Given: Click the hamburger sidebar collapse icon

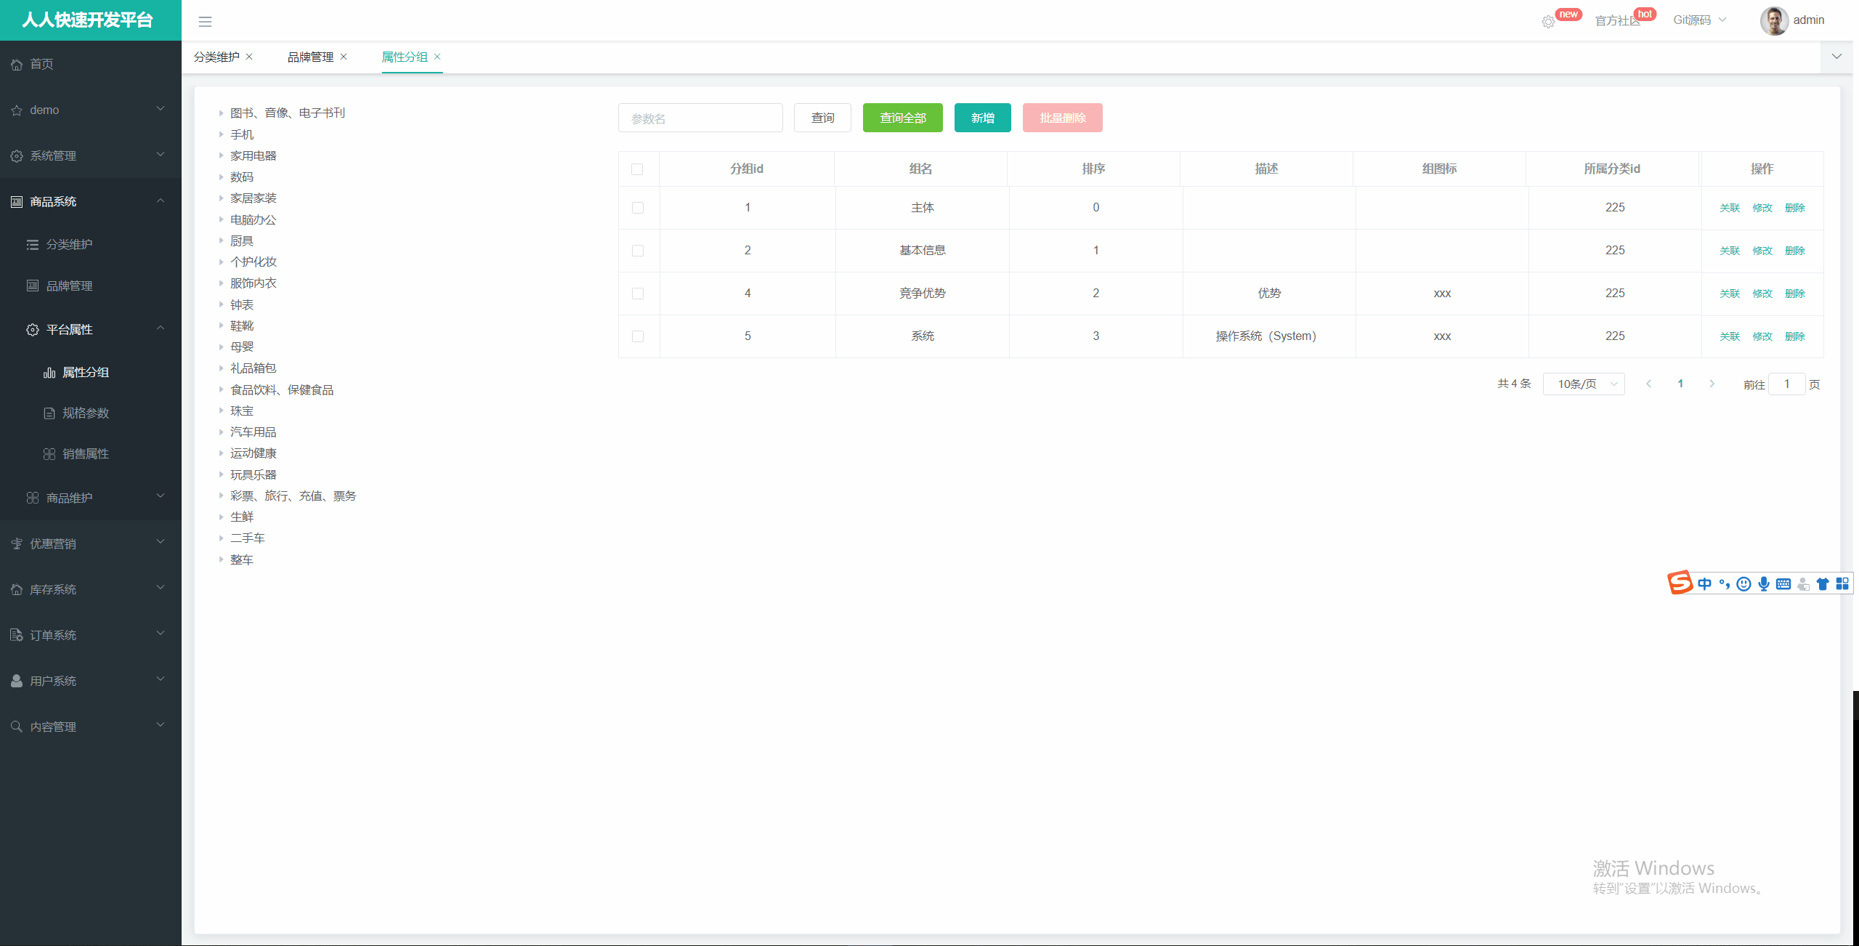Looking at the screenshot, I should click(x=205, y=22).
